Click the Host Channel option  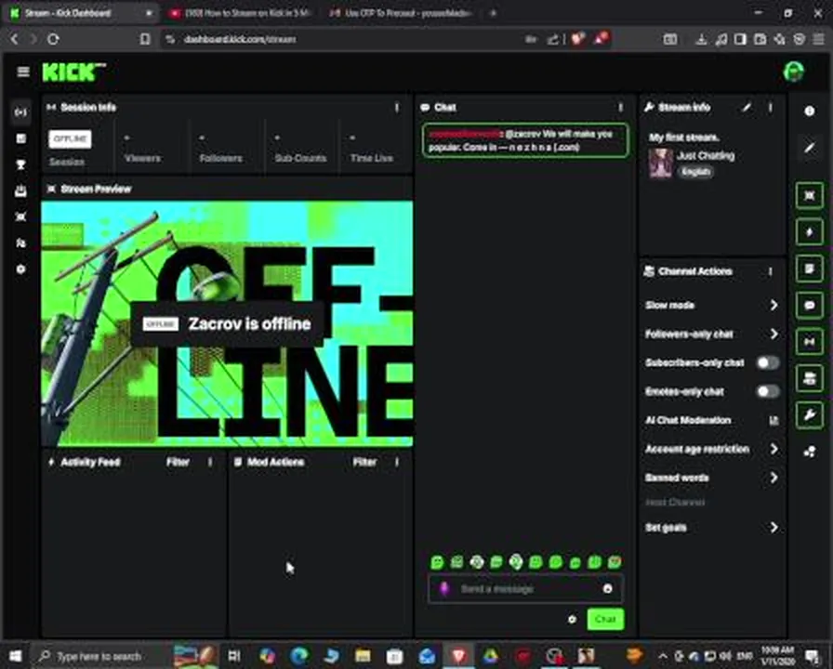[x=675, y=503]
